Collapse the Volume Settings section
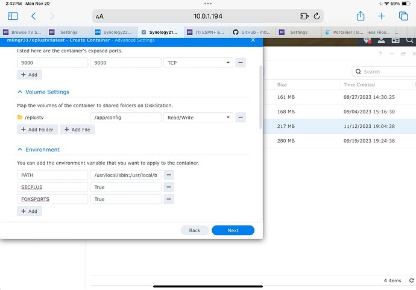Viewport: 416px width, 290px height. pyautogui.click(x=20, y=92)
